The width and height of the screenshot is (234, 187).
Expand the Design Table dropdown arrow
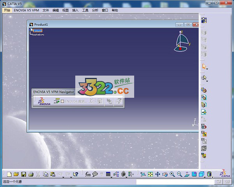111,177
